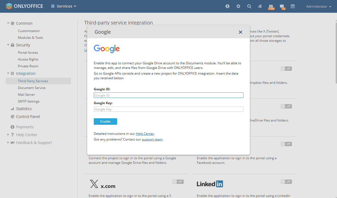Open the settings gear icon in header

pos(238,6)
